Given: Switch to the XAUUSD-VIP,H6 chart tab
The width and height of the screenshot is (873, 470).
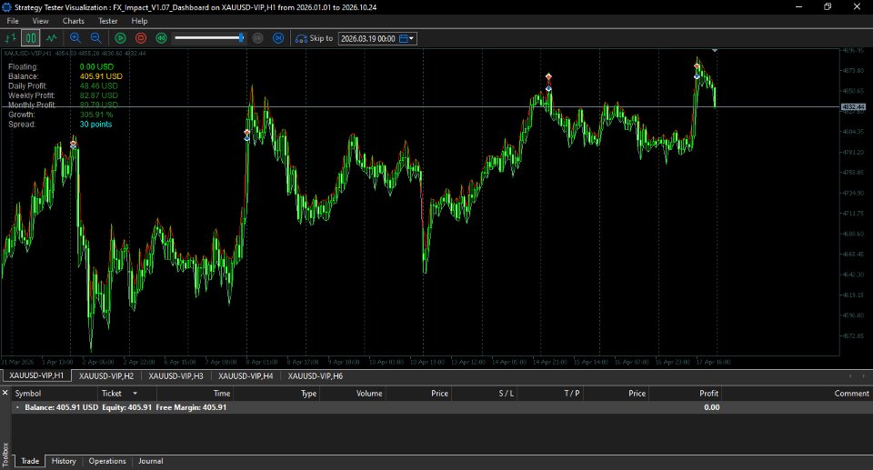Looking at the screenshot, I should click(x=316, y=375).
